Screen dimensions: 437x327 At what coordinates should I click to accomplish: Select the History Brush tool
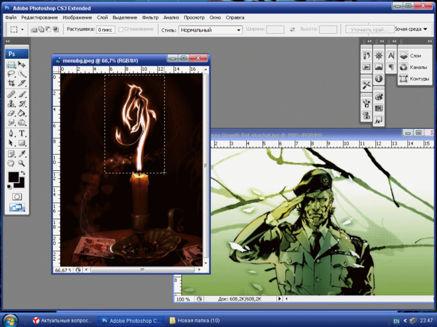[22, 104]
